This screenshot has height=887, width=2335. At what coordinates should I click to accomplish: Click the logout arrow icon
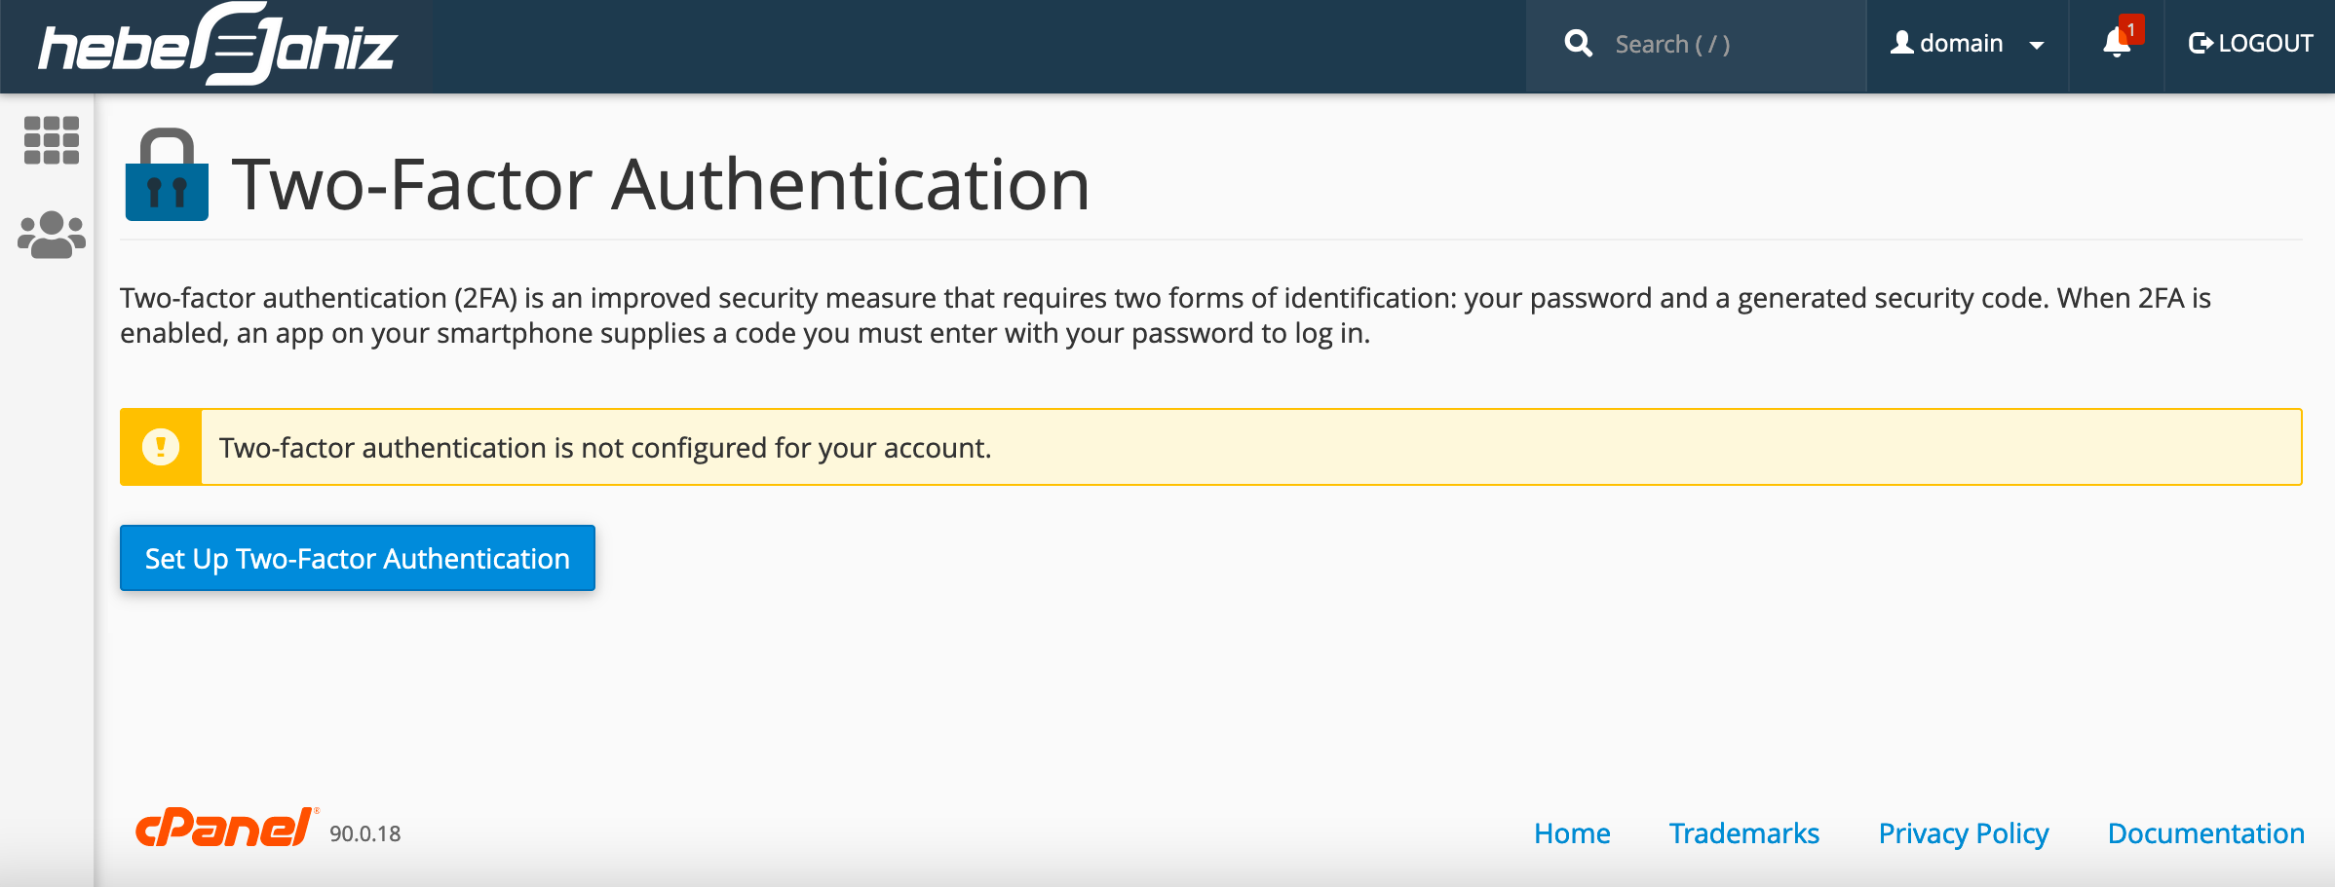(x=2200, y=43)
